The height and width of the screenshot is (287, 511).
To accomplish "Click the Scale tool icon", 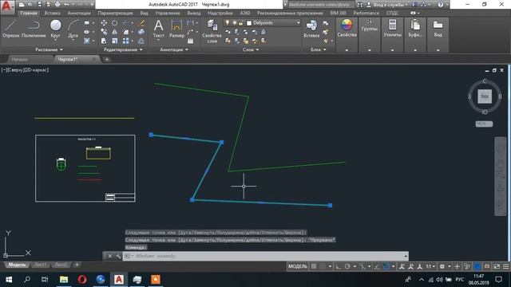I will (x=115, y=41).
